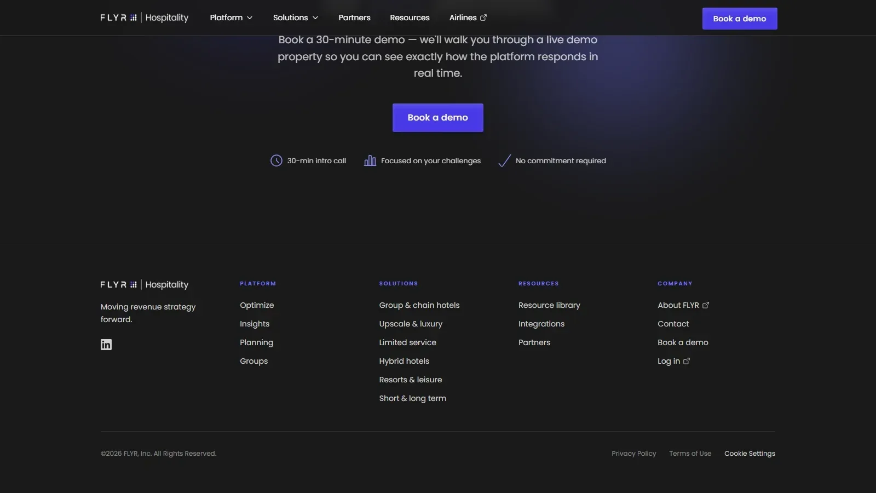
Task: Open the Partners header menu item
Action: click(354, 18)
